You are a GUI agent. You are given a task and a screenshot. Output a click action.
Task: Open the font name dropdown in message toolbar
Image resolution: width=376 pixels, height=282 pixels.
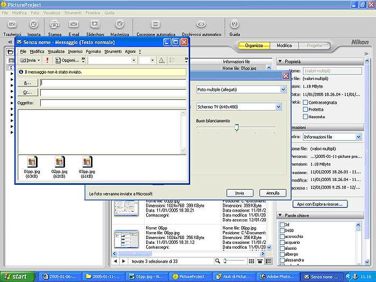coord(134,60)
